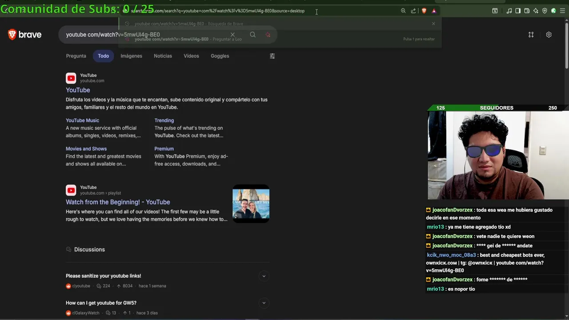This screenshot has height=320, width=569.
Task: Open the Brave Wallet toolbar icon
Action: (x=527, y=11)
